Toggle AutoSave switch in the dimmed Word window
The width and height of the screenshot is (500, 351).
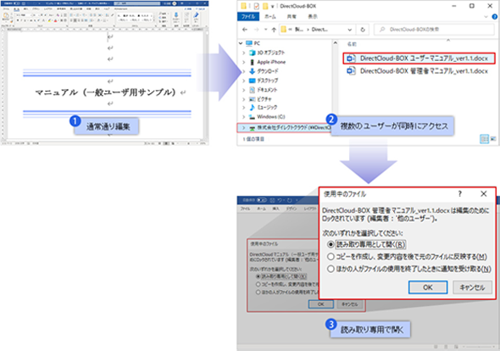tap(262, 200)
